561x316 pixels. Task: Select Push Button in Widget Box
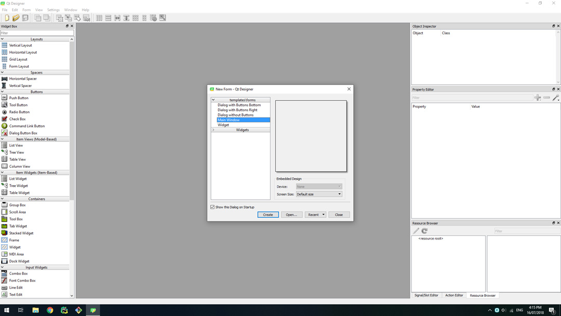point(19,98)
